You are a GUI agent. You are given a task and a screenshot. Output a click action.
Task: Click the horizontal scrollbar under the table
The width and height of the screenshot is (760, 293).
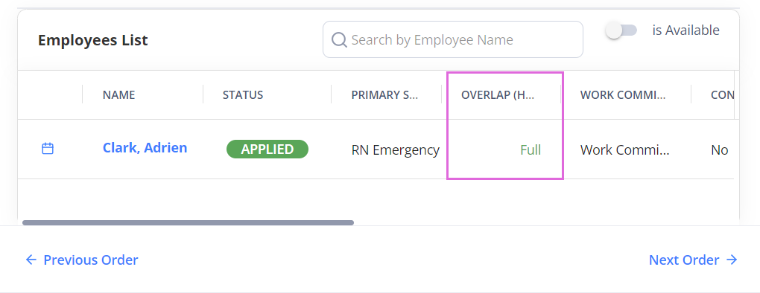[x=188, y=223]
